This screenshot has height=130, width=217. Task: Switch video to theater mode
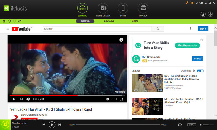pos(114,99)
